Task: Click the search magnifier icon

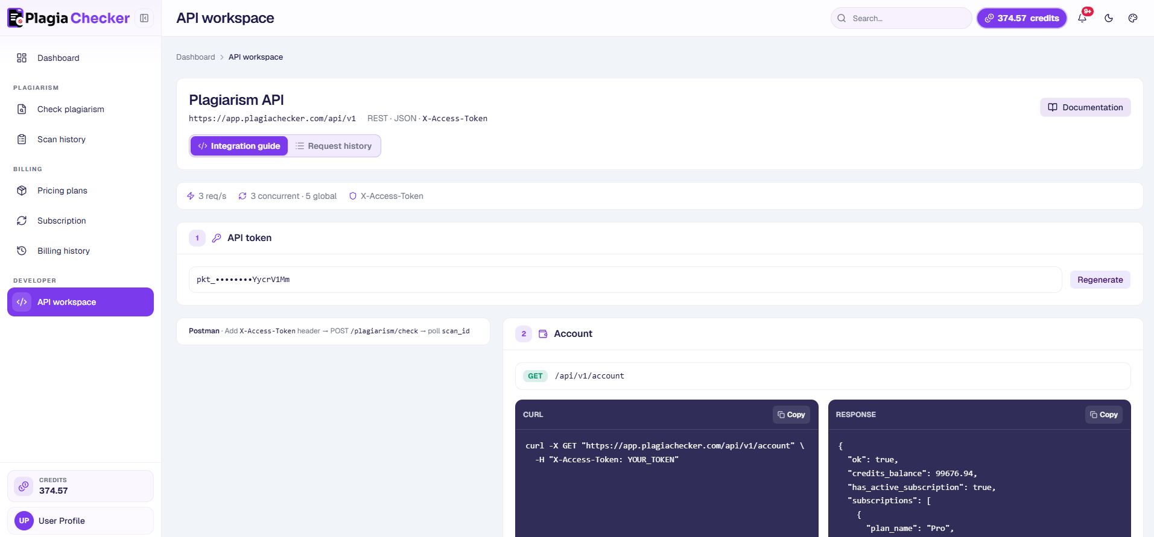Action: (x=842, y=18)
